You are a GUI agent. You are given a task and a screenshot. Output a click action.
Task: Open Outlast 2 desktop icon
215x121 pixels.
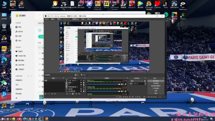[x=183, y=16]
